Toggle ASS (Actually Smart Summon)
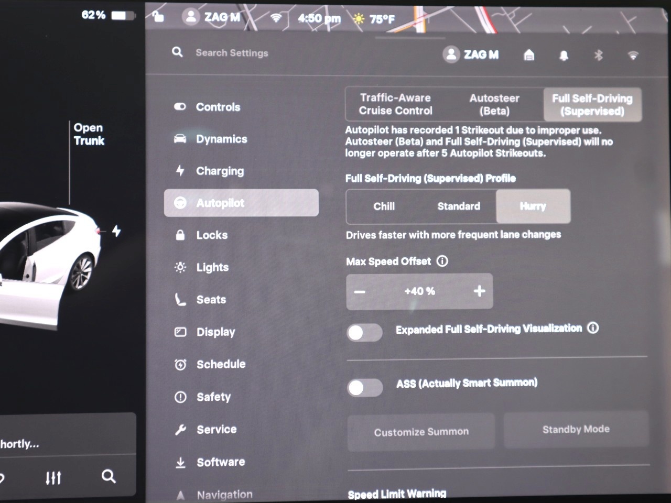 pos(364,388)
